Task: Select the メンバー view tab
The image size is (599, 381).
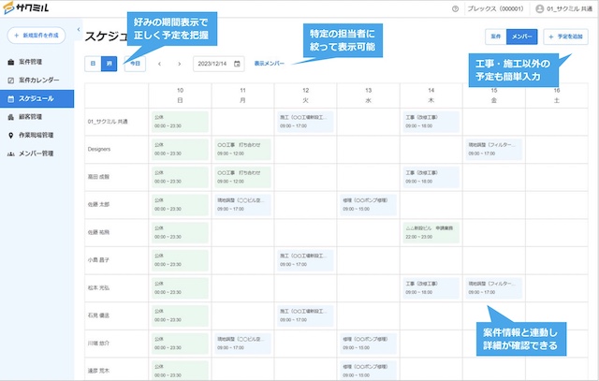Action: [x=520, y=37]
